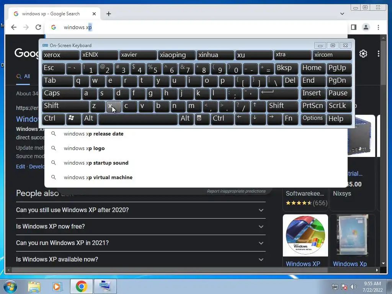Screen dimensions: 392x294
Task: Select suggestion 'windows xp release date'
Action: tap(196, 134)
